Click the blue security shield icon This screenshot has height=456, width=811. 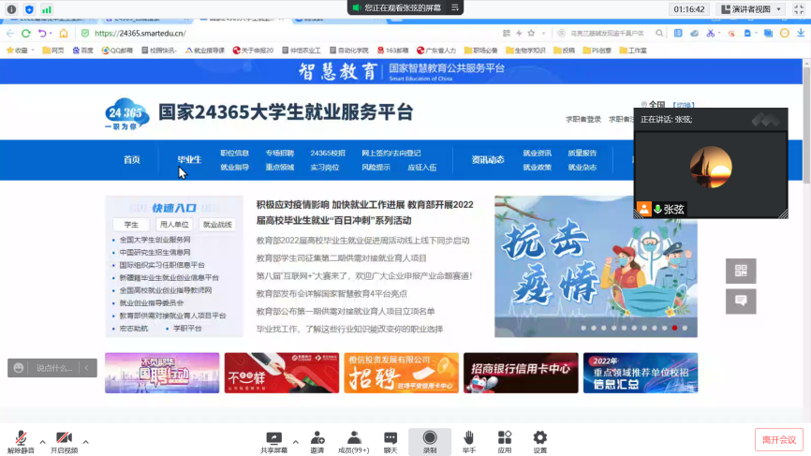coord(29,9)
